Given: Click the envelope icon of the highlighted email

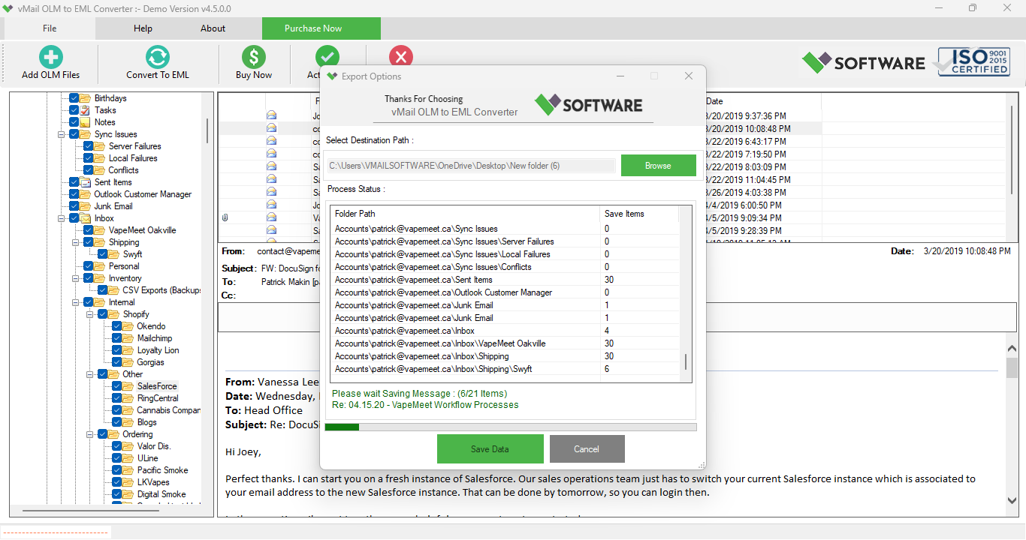Looking at the screenshot, I should (x=270, y=127).
